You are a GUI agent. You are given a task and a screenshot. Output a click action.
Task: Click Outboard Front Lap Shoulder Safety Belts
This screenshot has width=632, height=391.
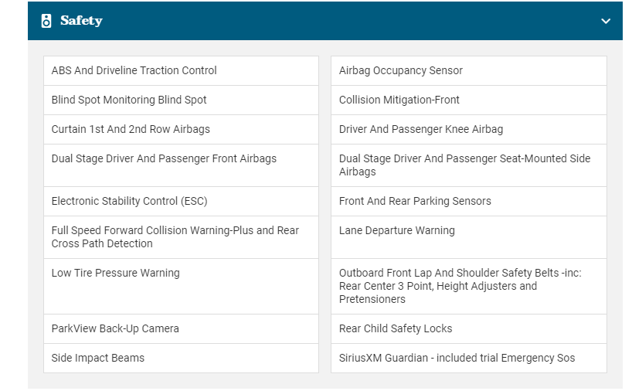coord(460,286)
